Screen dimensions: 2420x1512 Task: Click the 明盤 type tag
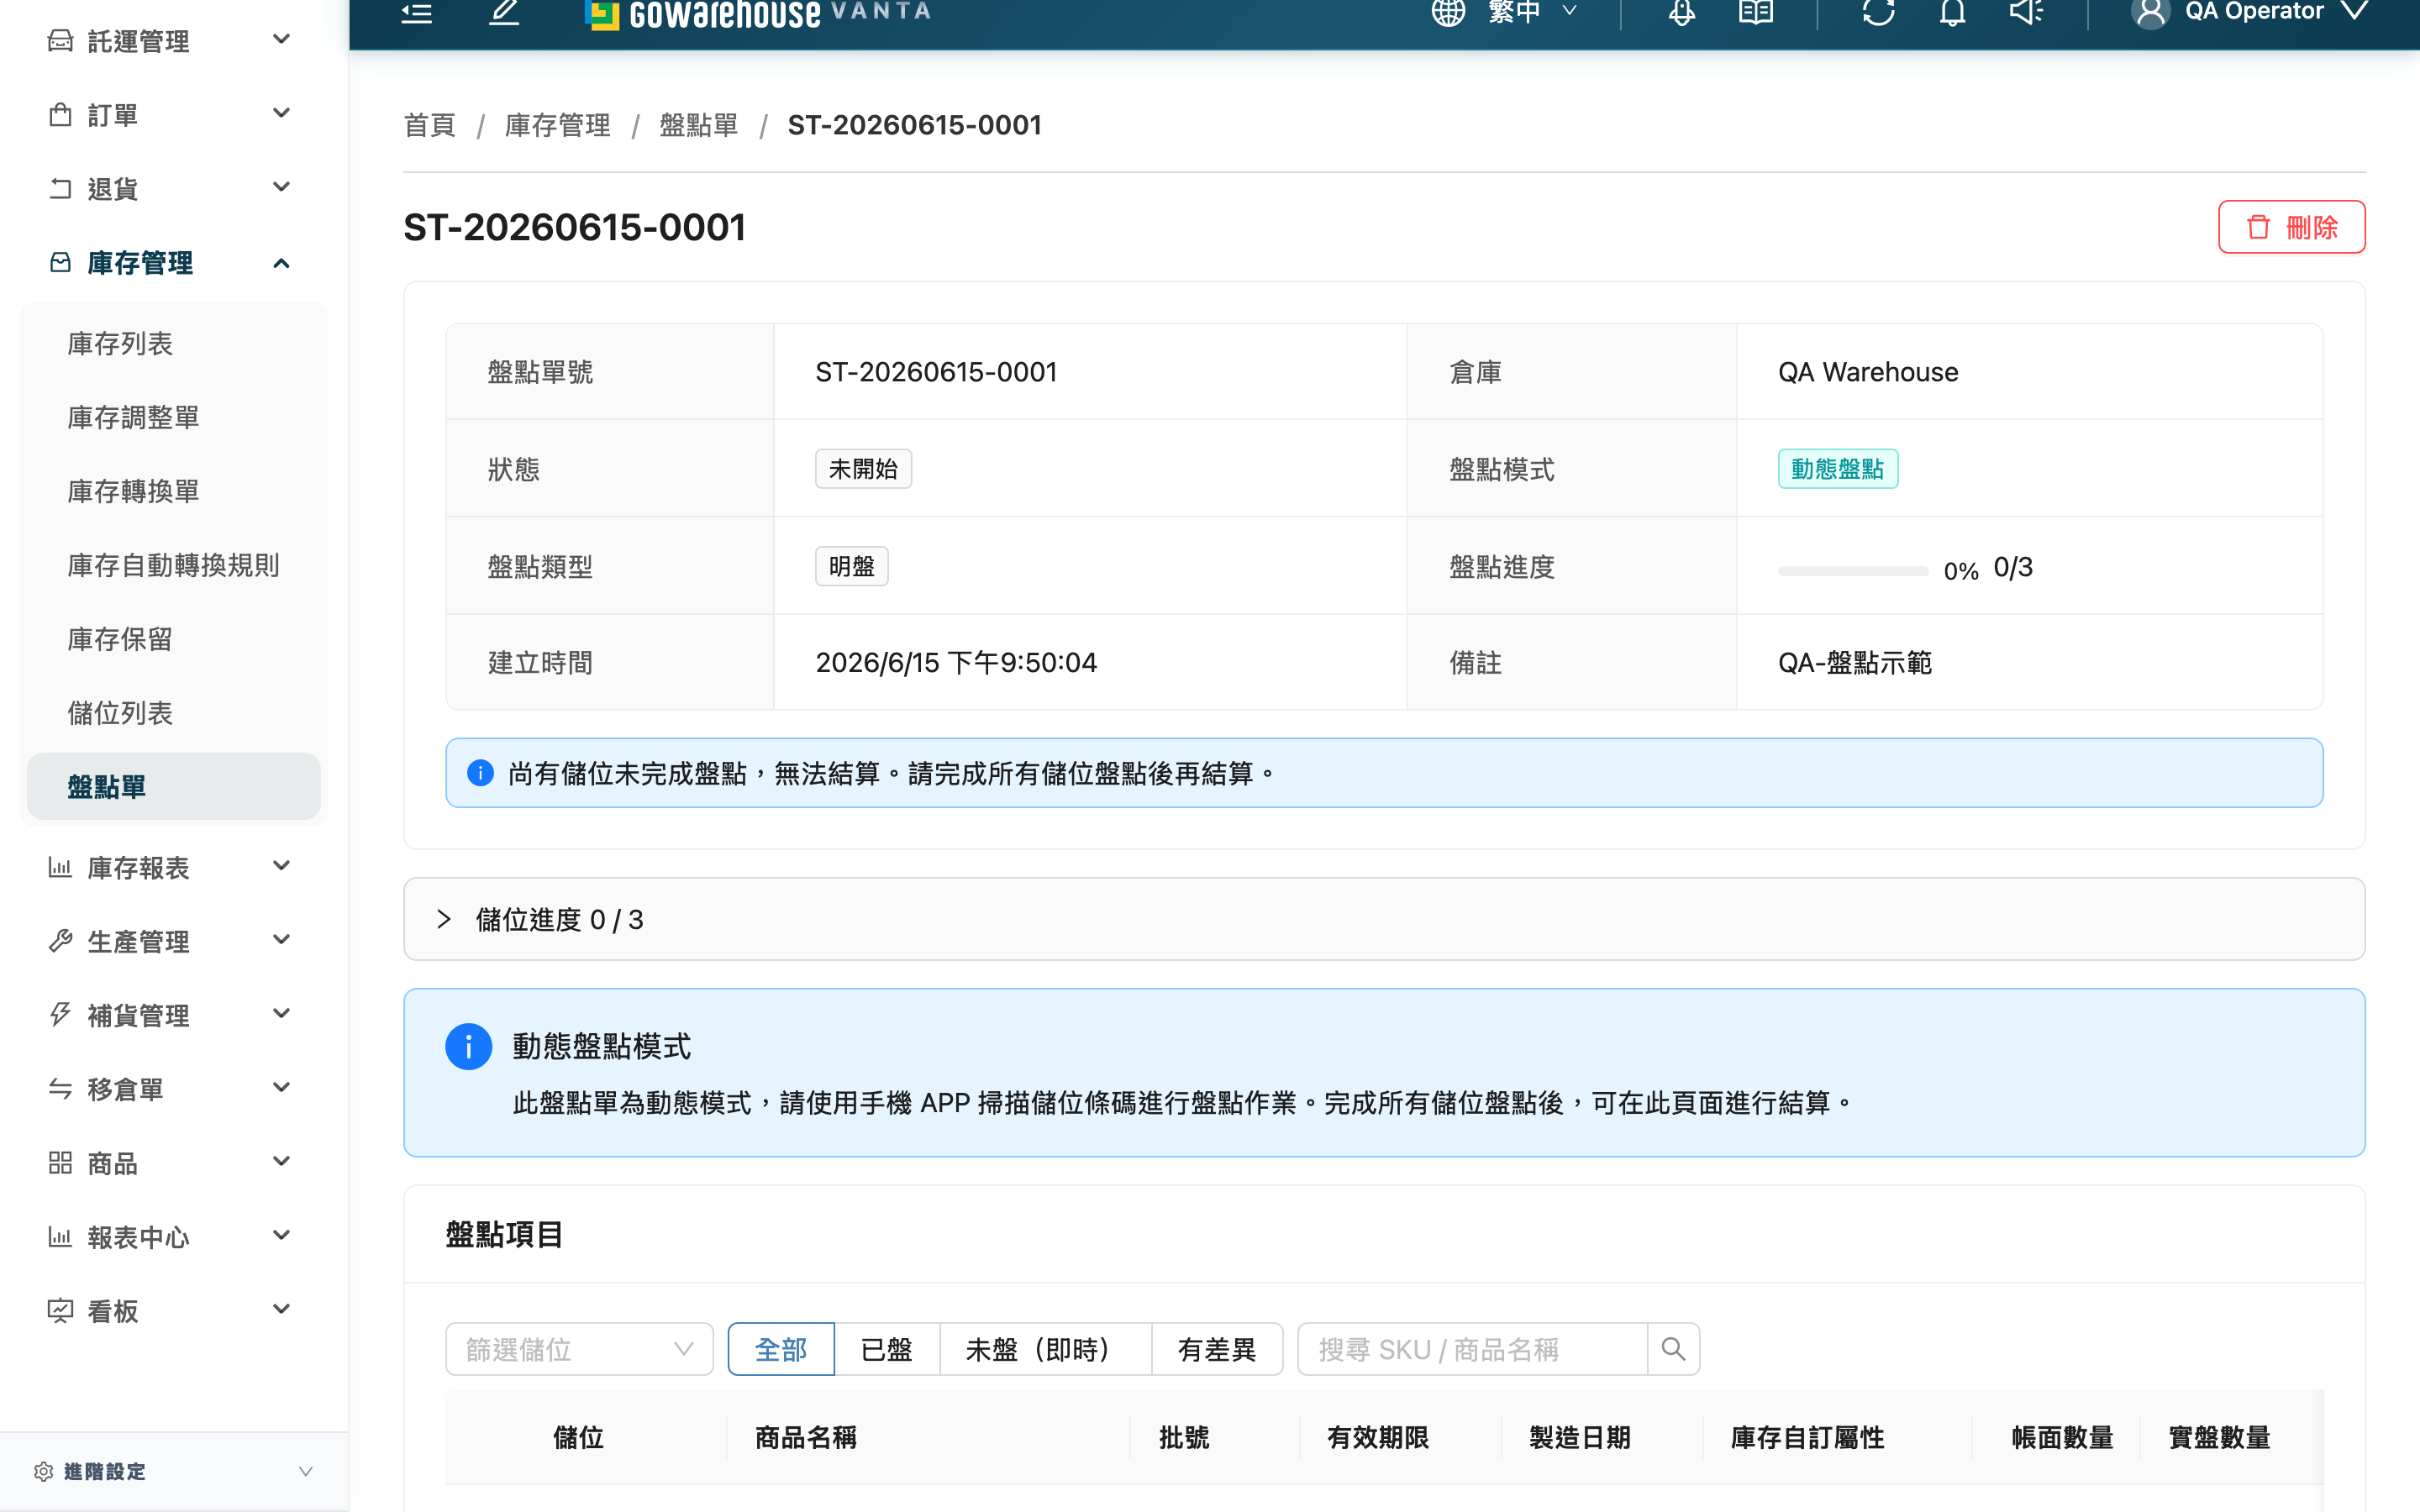coord(851,566)
